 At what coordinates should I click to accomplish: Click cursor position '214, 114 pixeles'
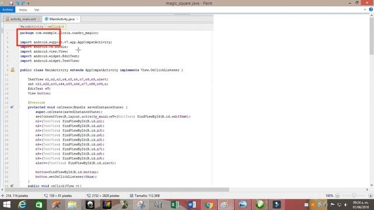coord(17,196)
